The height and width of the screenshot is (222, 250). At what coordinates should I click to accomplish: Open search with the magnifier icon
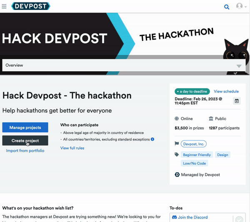[227, 7]
